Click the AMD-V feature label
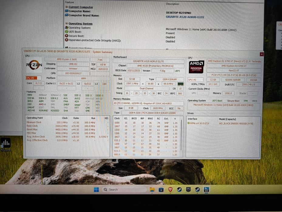 pyautogui.click(x=42, y=104)
